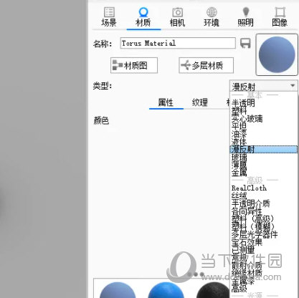Image resolution: width=299 pixels, height=298 pixels.
Task: Open the 相机 (Camera) tab
Action: click(177, 17)
